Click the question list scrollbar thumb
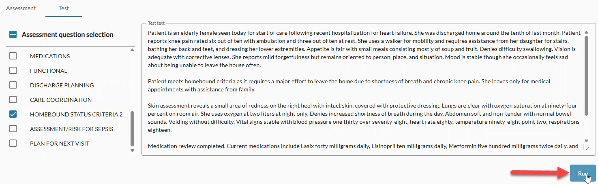Viewport: 598px width, 184px height. (x=132, y=128)
